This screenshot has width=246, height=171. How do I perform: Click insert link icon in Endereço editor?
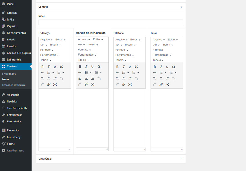point(49,85)
